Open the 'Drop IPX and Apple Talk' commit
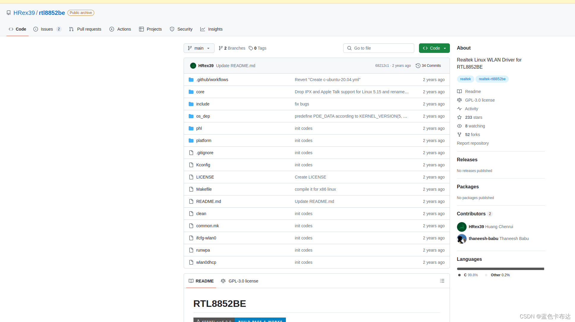The height and width of the screenshot is (322, 575). coord(352,92)
